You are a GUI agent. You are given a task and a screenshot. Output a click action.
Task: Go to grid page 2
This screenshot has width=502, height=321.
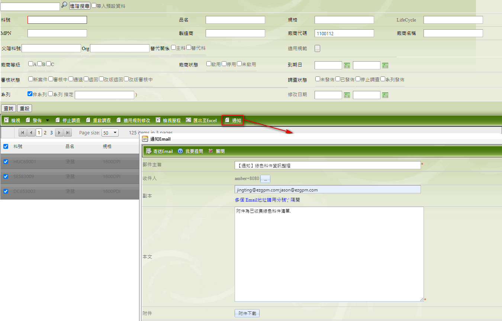click(x=45, y=132)
